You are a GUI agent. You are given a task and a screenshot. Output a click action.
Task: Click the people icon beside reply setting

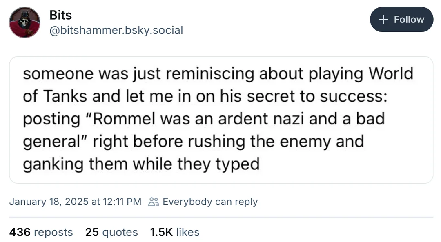(154, 202)
